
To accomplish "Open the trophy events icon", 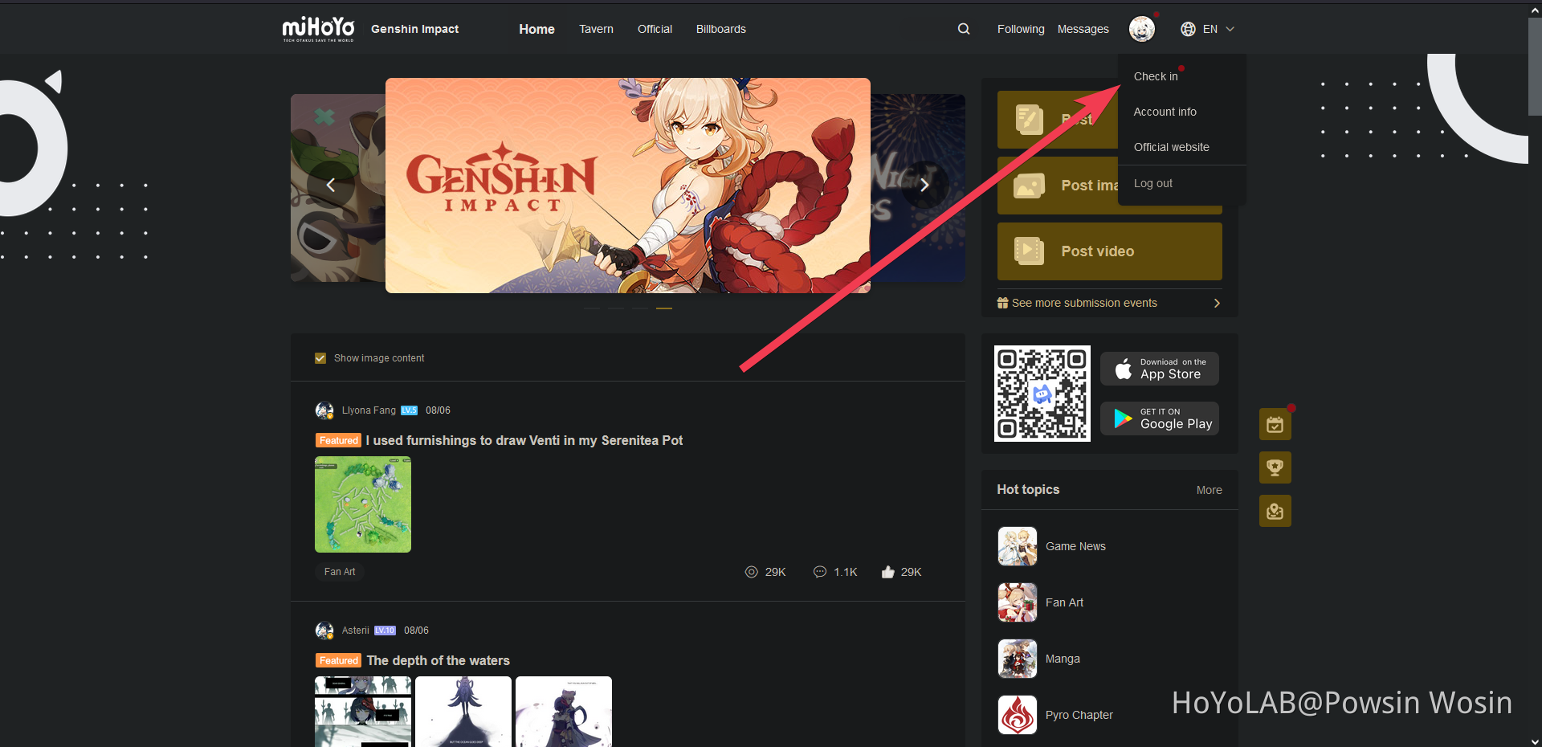I will tap(1275, 467).
